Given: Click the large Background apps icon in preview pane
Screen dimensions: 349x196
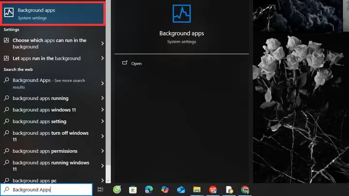Looking at the screenshot, I should tap(182, 14).
